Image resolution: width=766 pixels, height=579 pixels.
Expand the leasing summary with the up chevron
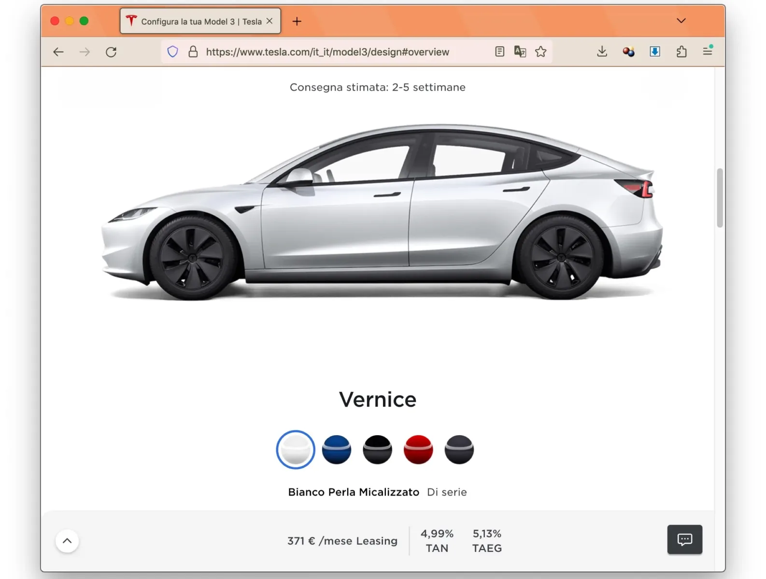tap(67, 541)
